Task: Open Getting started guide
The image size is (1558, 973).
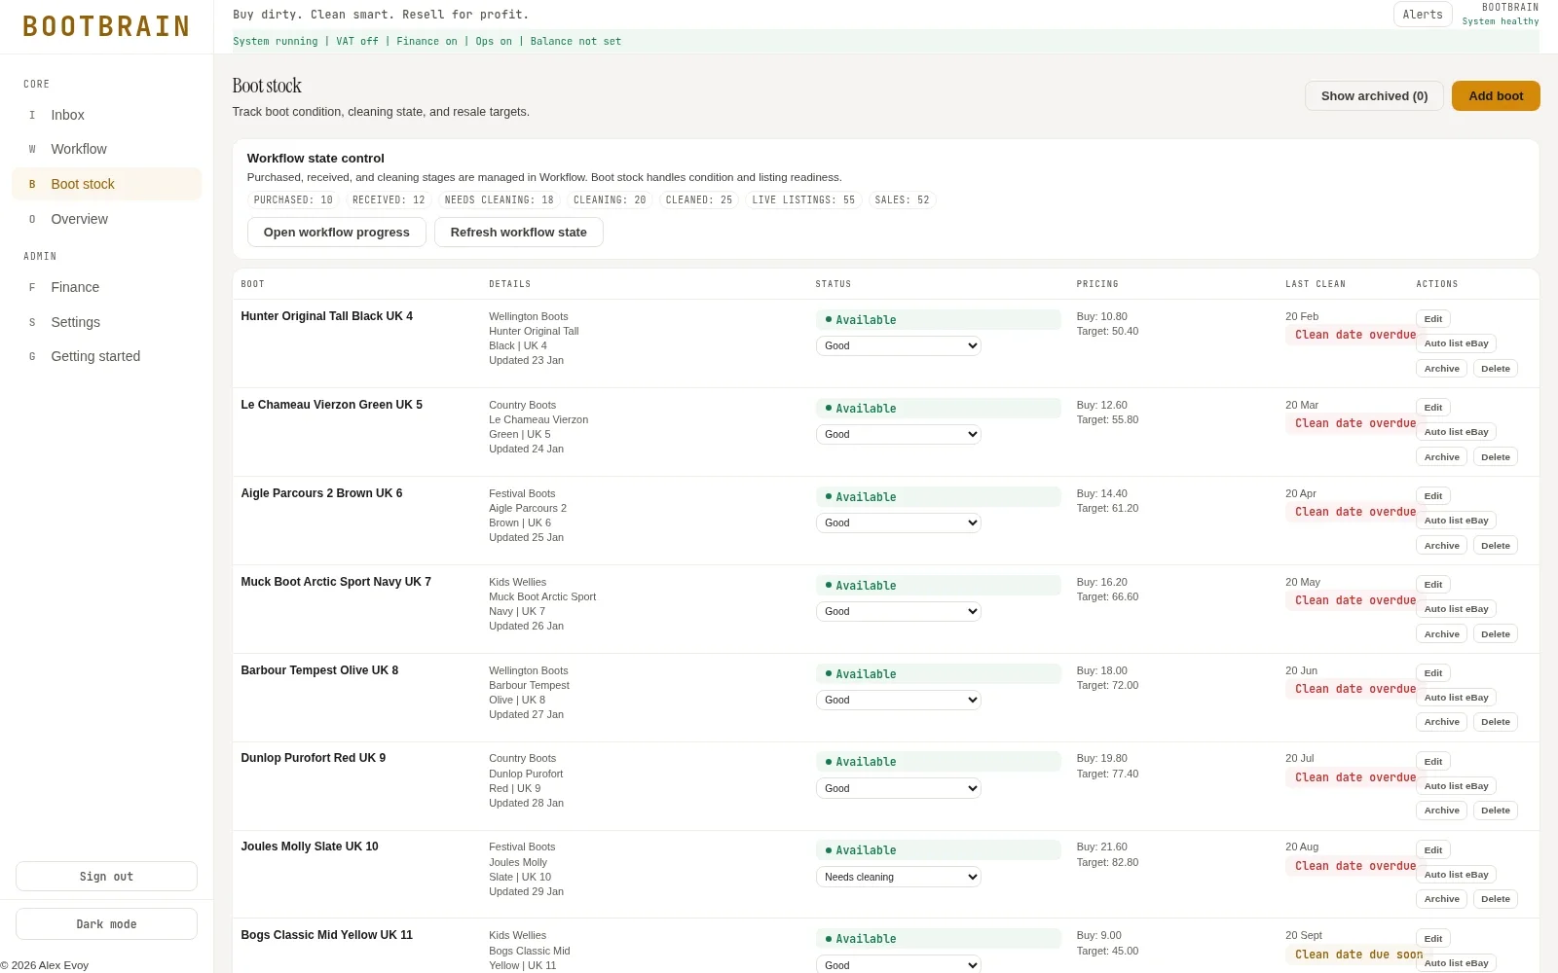Action: (x=106, y=356)
